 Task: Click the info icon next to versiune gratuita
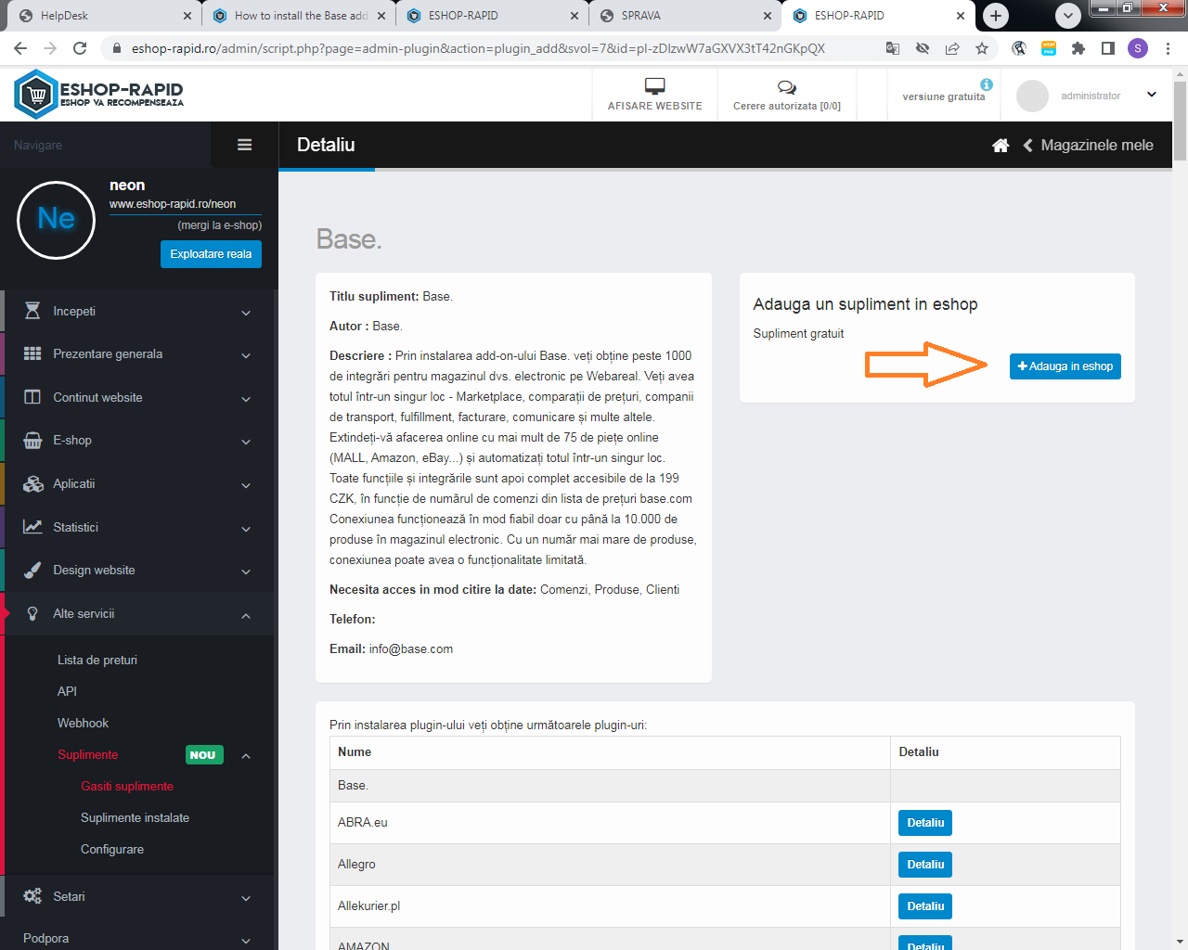pyautogui.click(x=987, y=84)
